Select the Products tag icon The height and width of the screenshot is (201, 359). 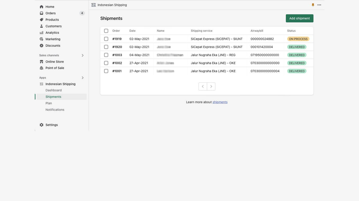click(x=41, y=20)
